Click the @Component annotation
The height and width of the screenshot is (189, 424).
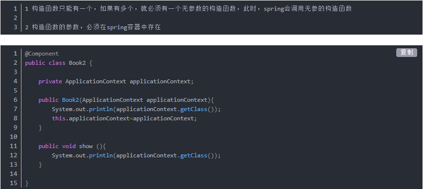pos(41,54)
